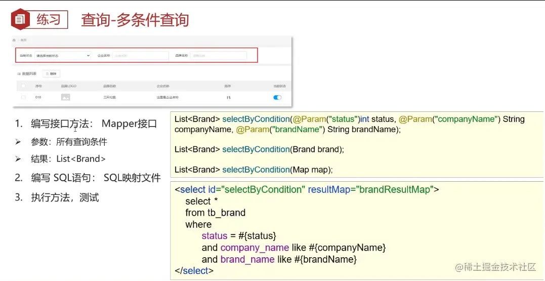
Task: Open the 当前状态 status dropdown
Action: pyautogui.click(x=63, y=56)
